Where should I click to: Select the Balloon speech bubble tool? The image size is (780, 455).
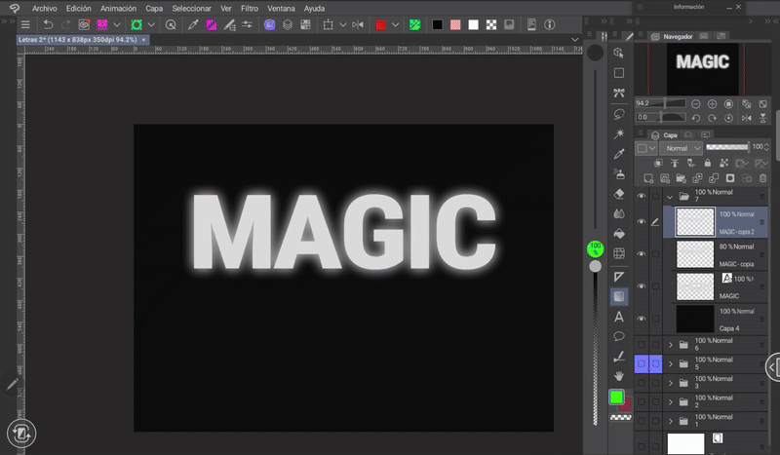618,336
